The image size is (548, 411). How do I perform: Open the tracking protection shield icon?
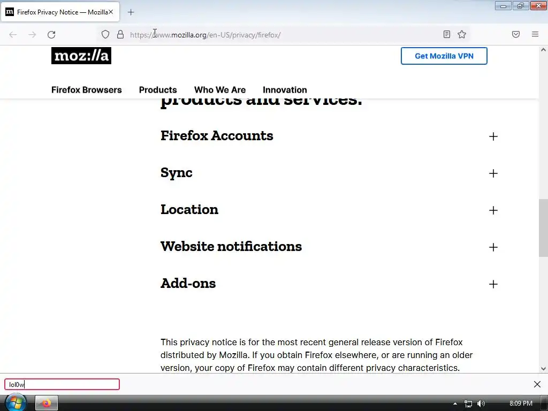point(105,34)
